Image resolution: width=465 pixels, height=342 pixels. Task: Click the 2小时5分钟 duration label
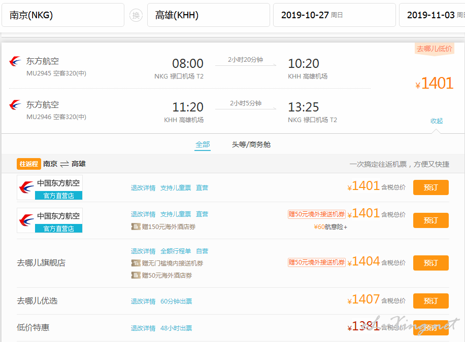246,103
